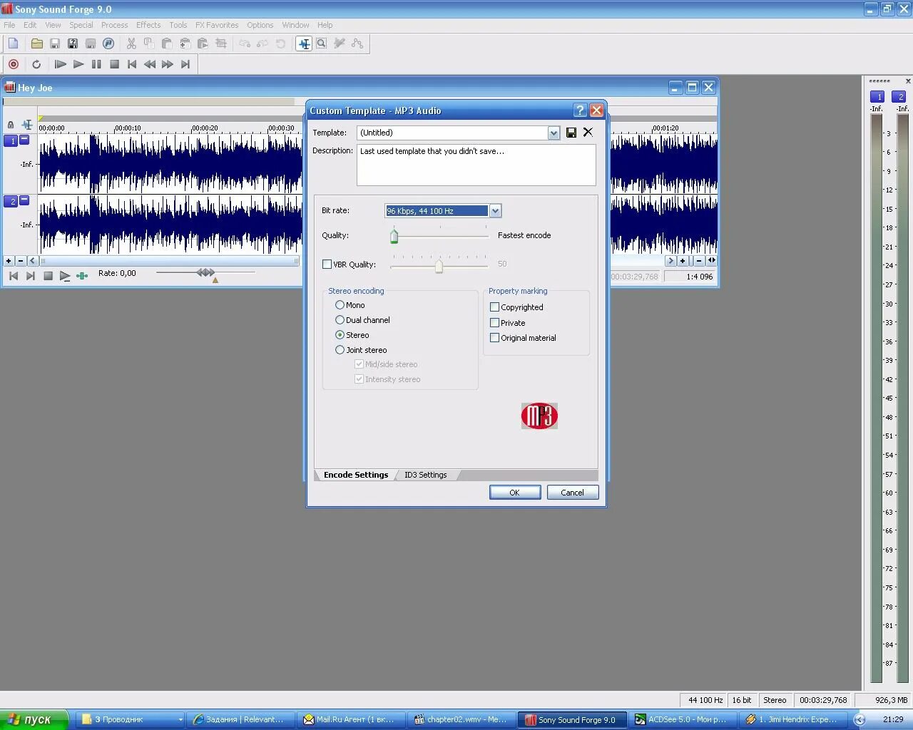Image resolution: width=913 pixels, height=730 pixels.
Task: Enable the VBR Quality checkbox
Action: point(327,264)
